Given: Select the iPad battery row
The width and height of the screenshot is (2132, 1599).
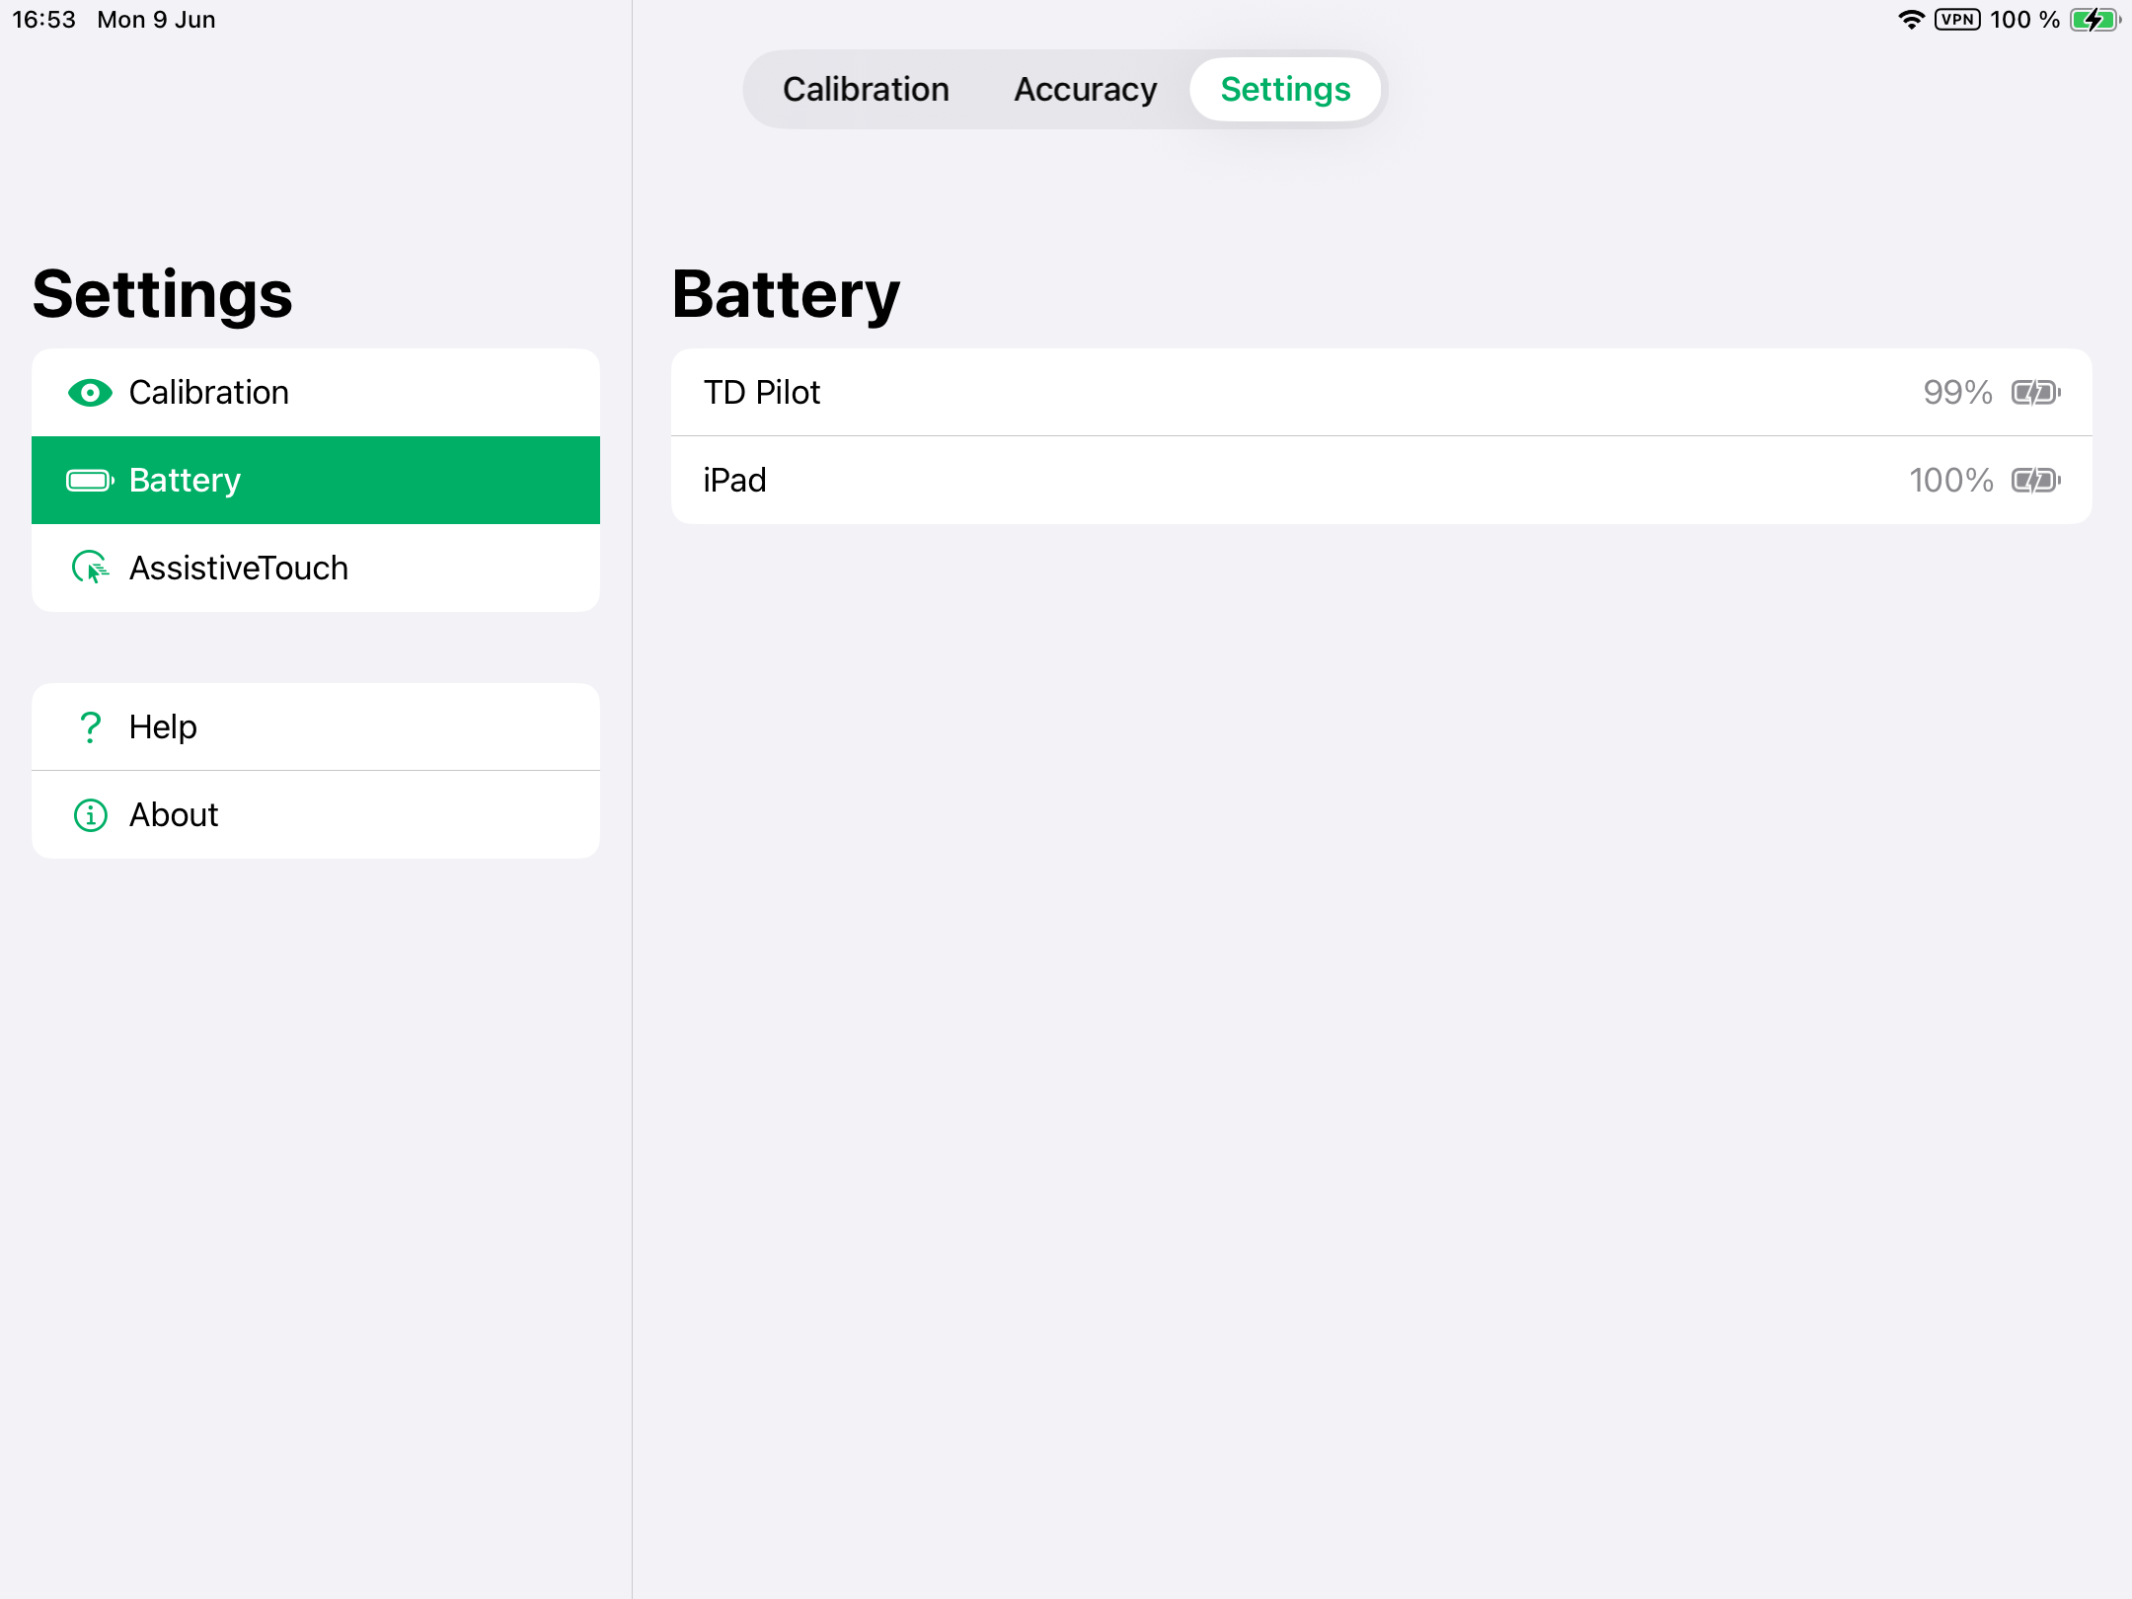Looking at the screenshot, I should pos(1380,481).
